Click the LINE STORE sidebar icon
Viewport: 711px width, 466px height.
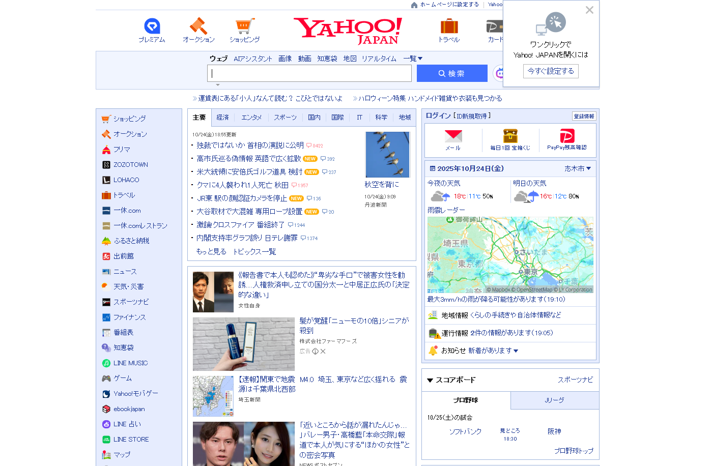pyautogui.click(x=106, y=439)
